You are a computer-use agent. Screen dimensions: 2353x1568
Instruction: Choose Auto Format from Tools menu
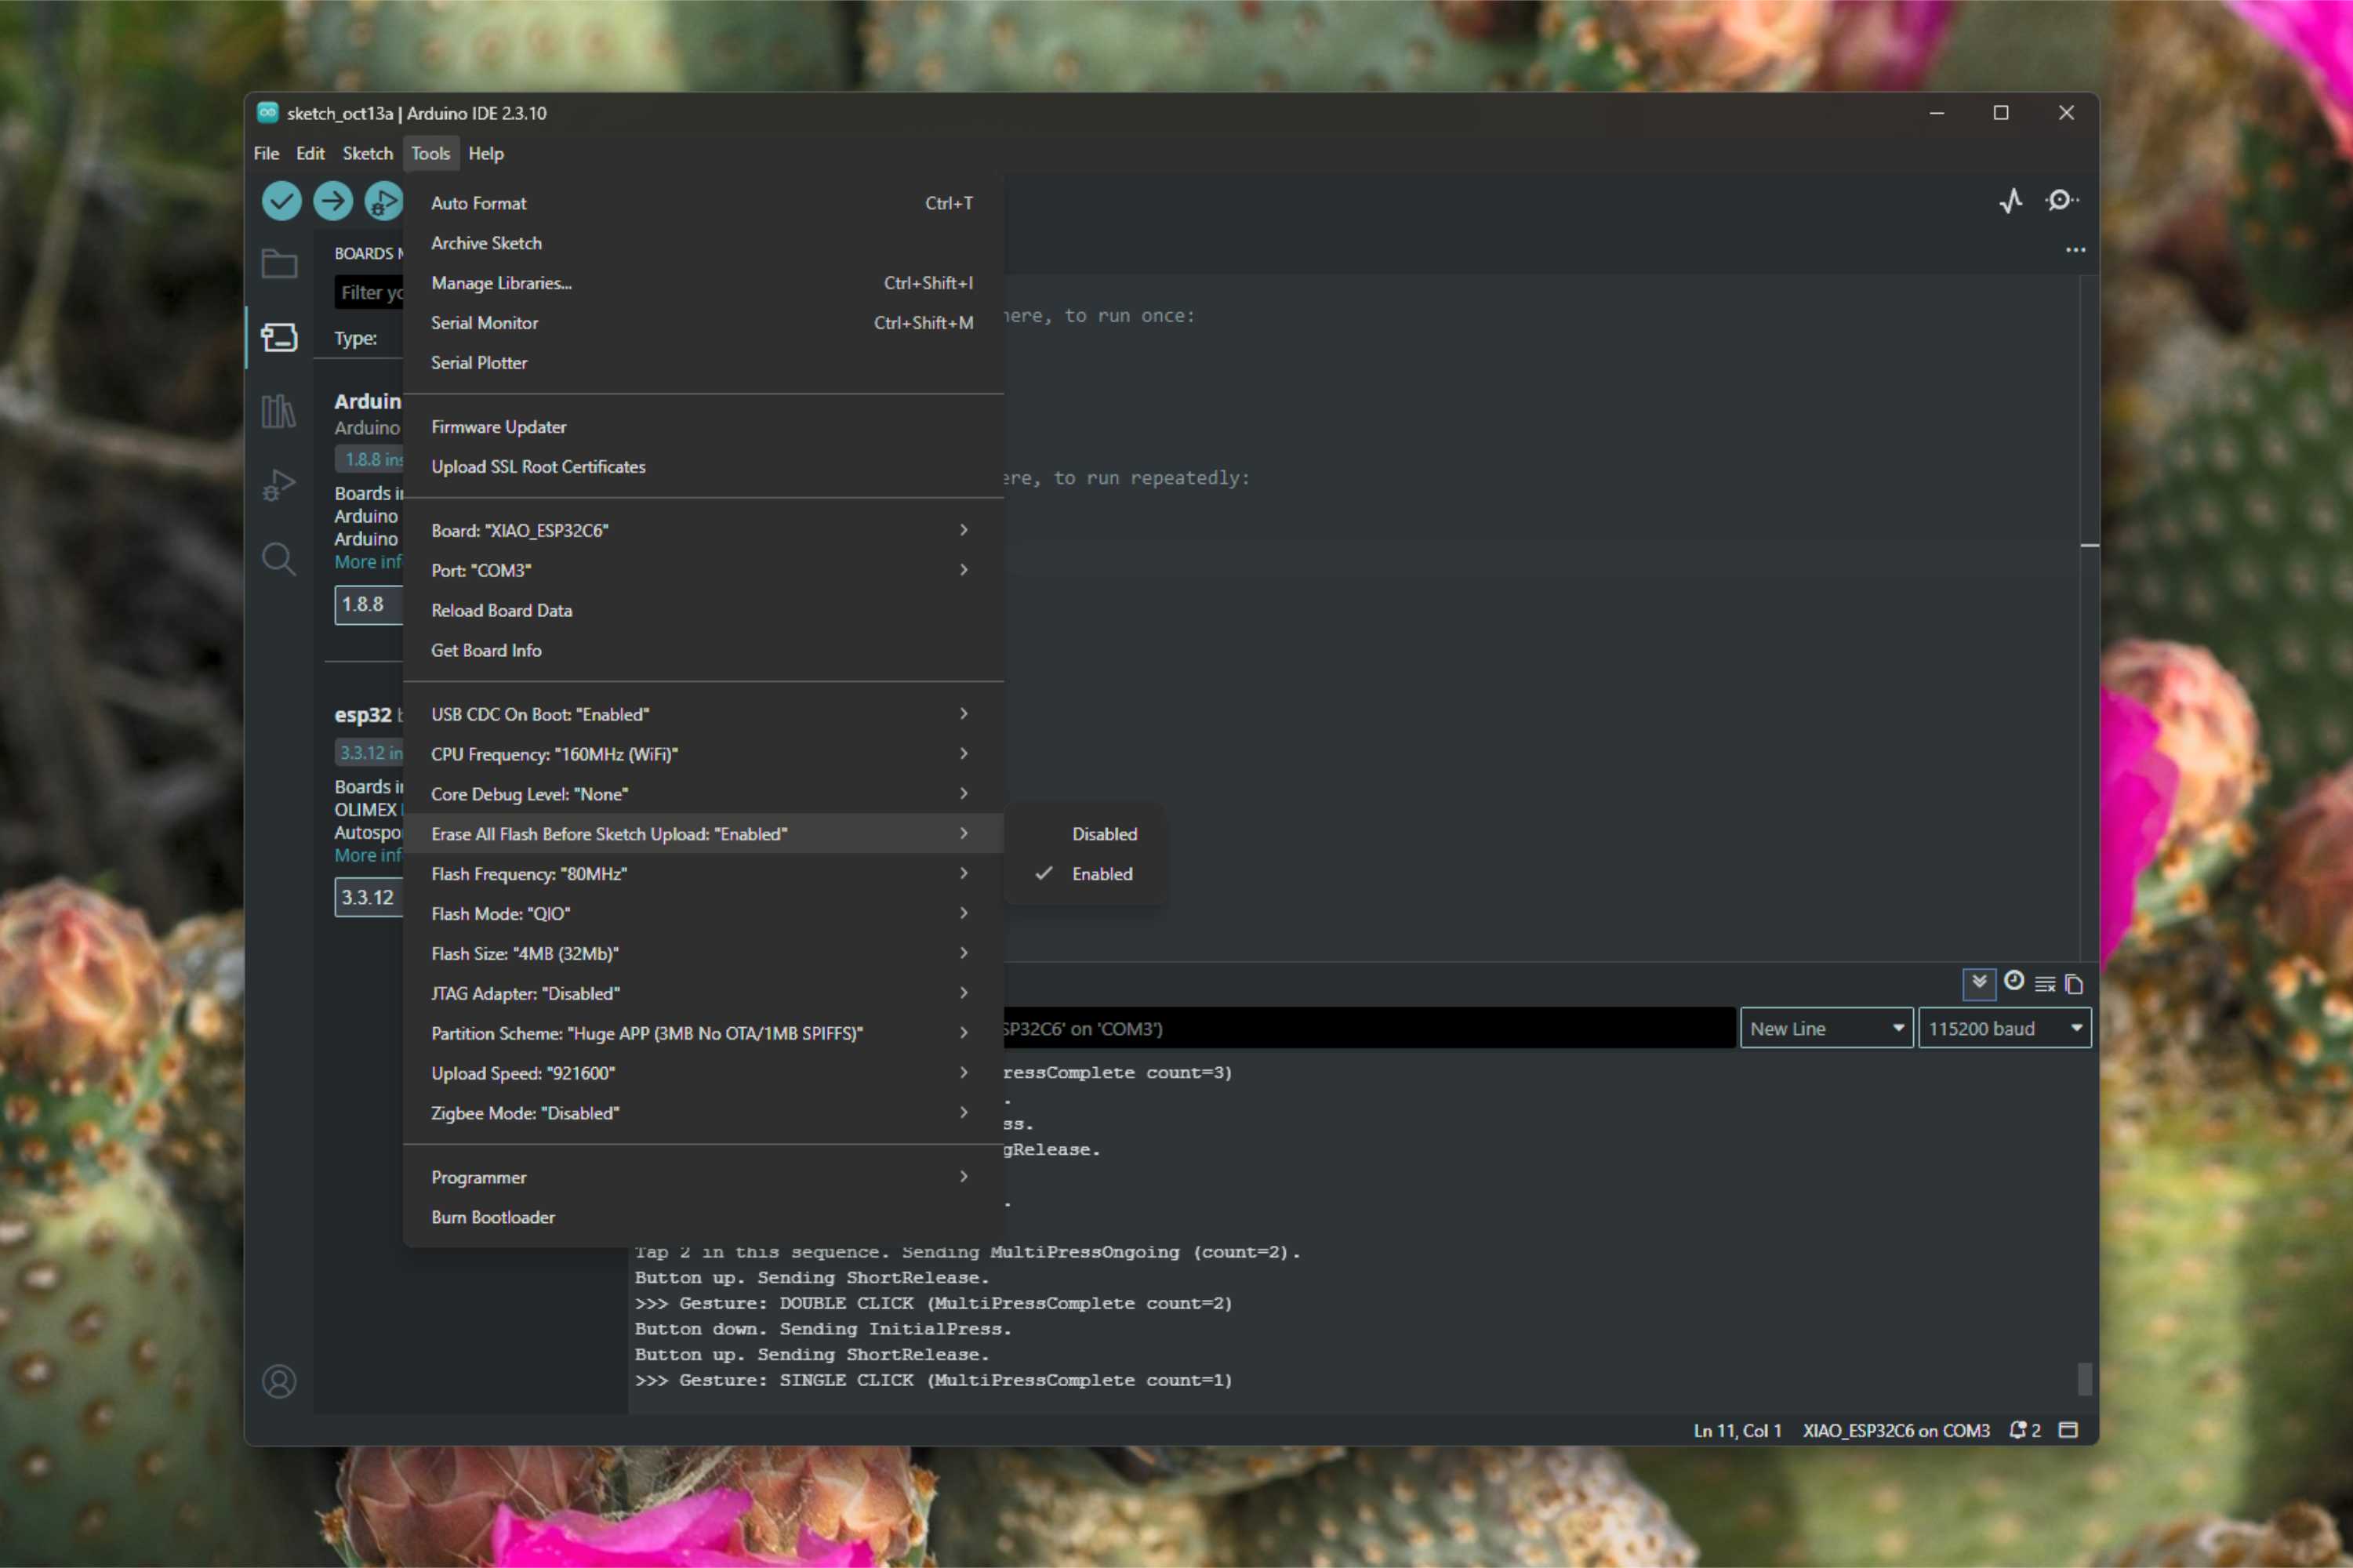point(703,203)
